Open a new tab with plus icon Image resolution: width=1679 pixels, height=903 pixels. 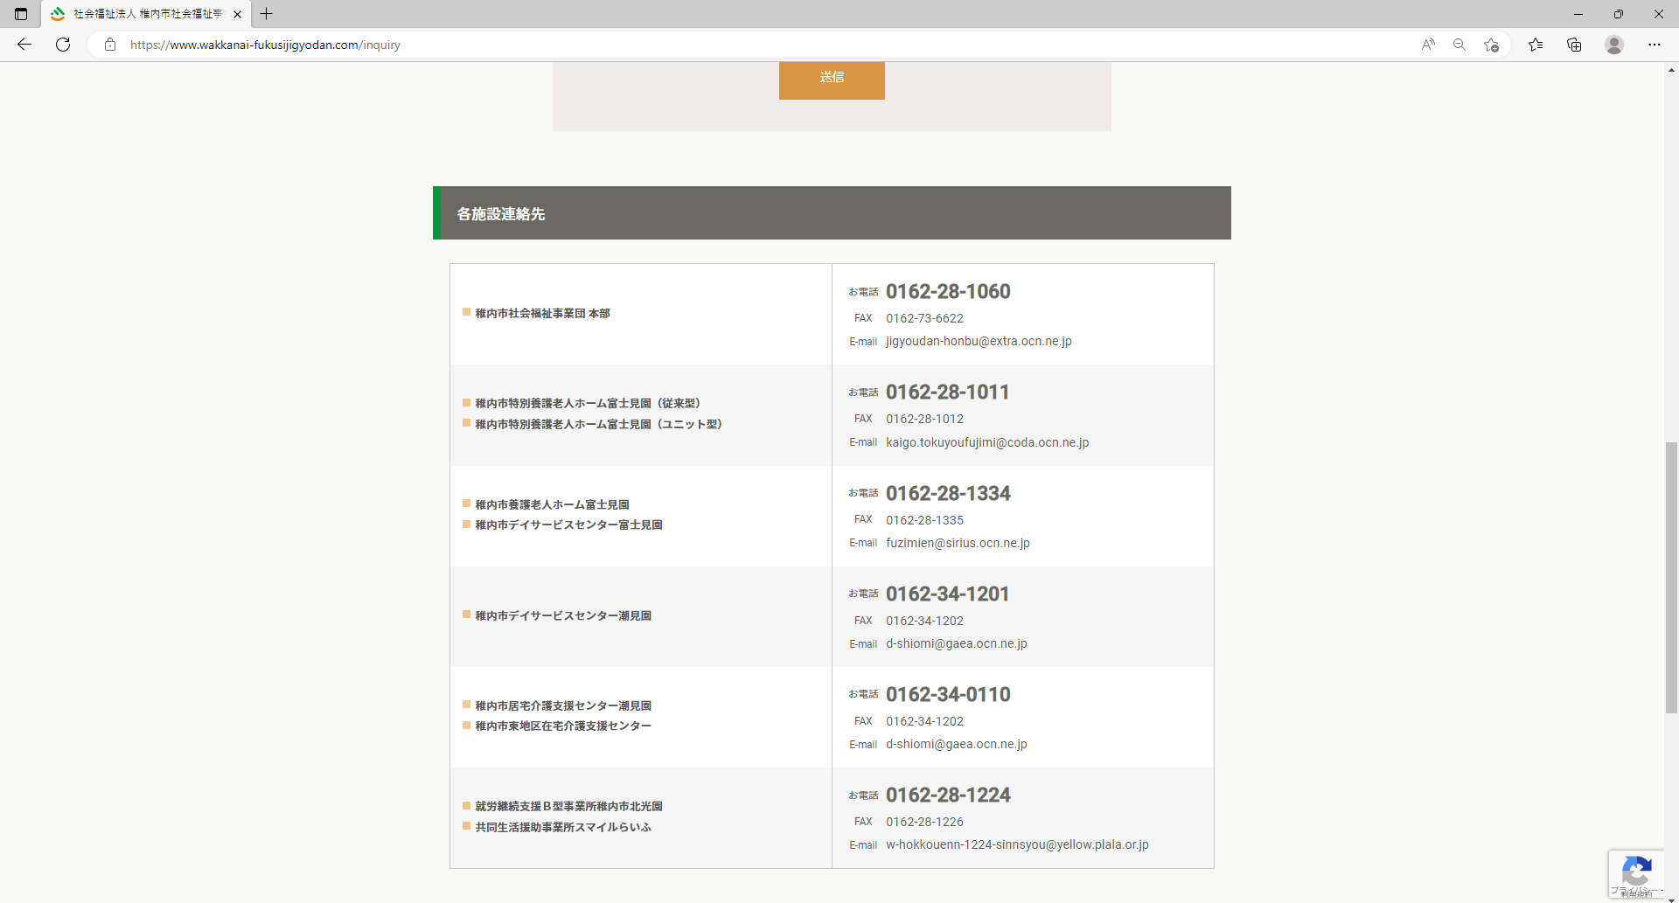click(267, 14)
